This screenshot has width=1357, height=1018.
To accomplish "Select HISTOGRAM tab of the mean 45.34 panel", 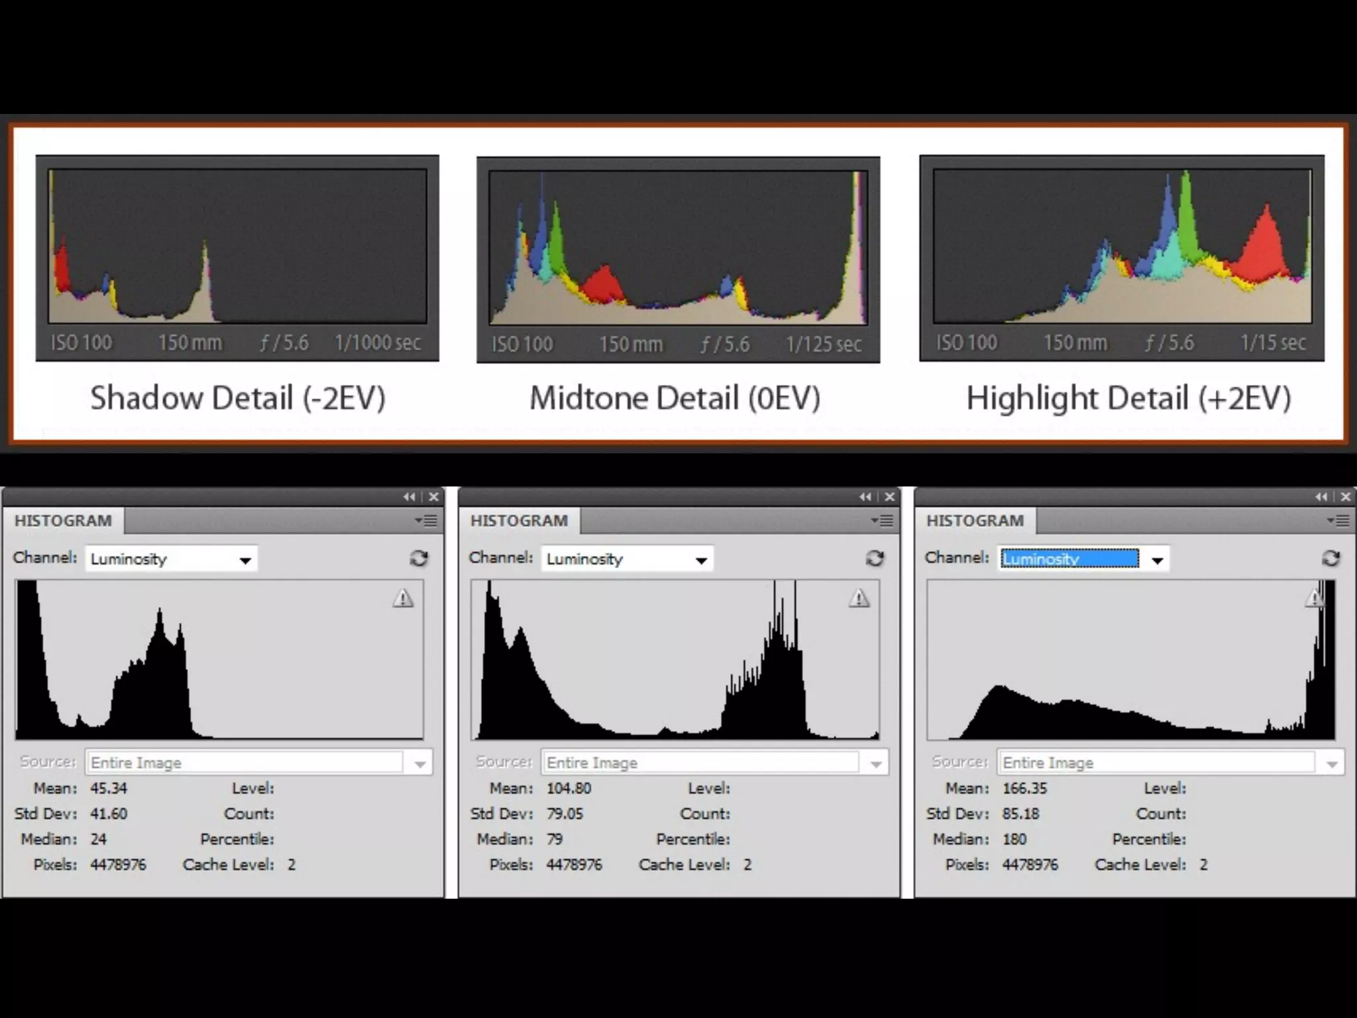I will click(63, 521).
